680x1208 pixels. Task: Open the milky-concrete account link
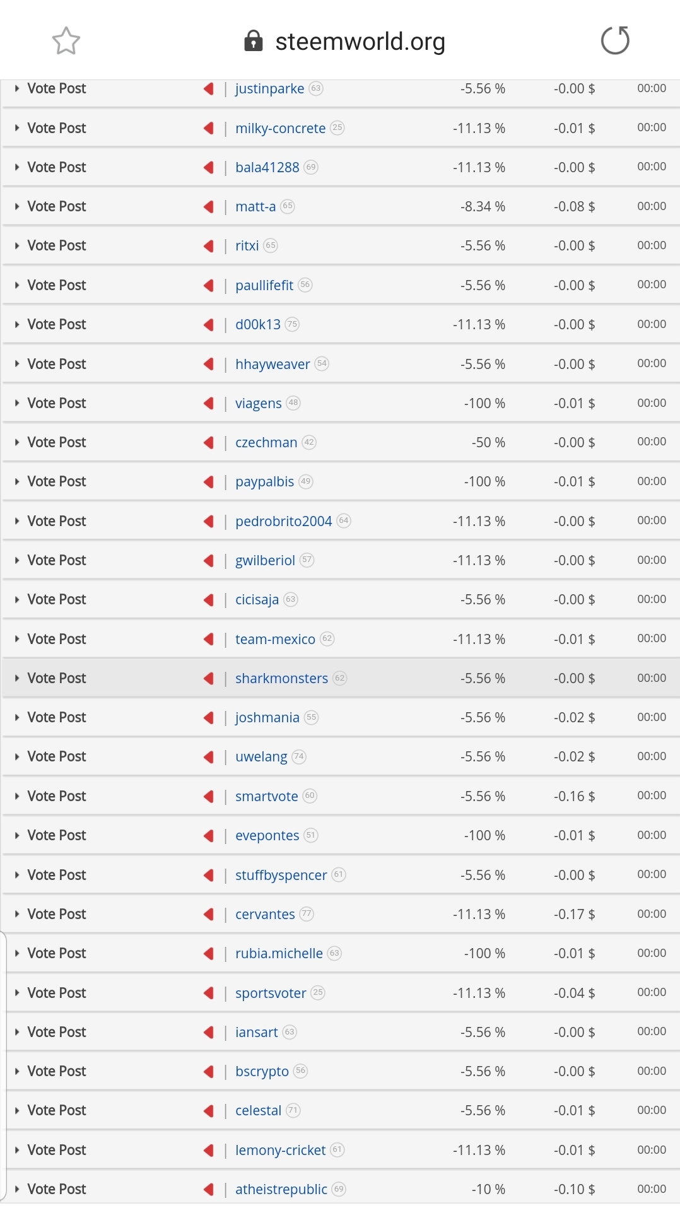(281, 128)
